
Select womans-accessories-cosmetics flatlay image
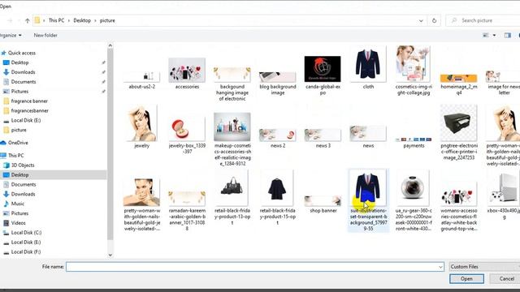tap(458, 207)
